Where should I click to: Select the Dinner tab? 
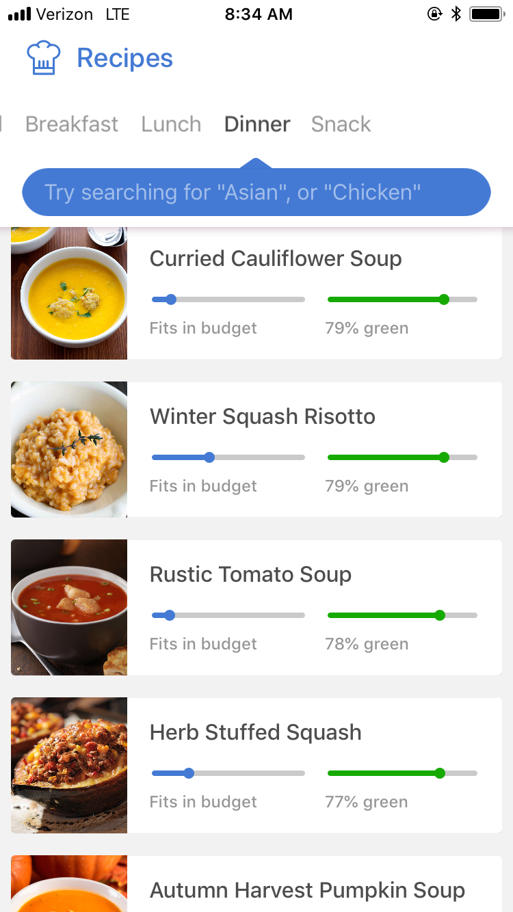coord(257,124)
